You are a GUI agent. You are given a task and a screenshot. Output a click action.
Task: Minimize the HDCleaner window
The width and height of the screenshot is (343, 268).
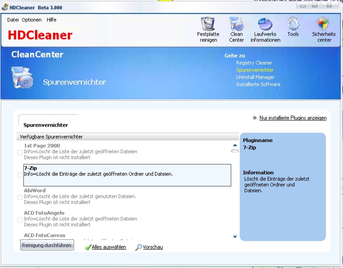point(303,5)
